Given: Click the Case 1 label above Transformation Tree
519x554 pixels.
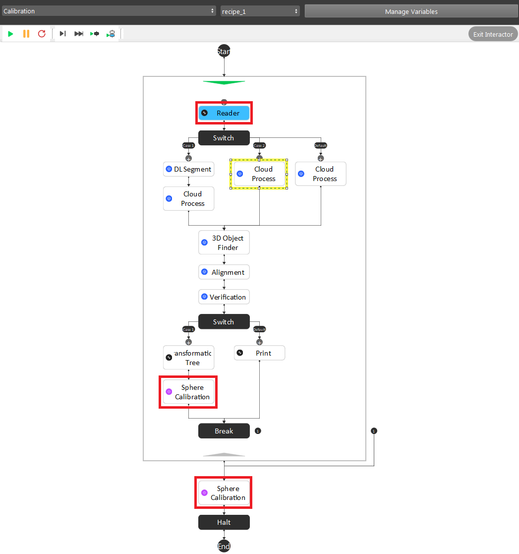Looking at the screenshot, I should 188,329.
